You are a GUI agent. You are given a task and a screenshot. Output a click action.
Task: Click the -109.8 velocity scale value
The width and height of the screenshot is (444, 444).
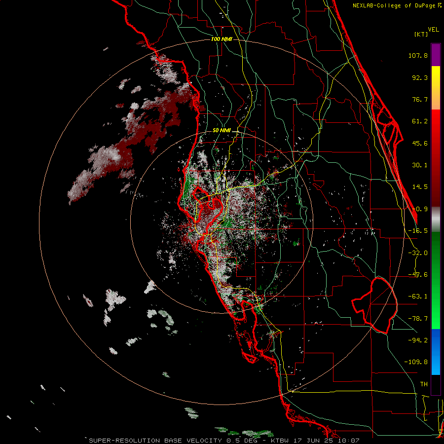(x=416, y=362)
